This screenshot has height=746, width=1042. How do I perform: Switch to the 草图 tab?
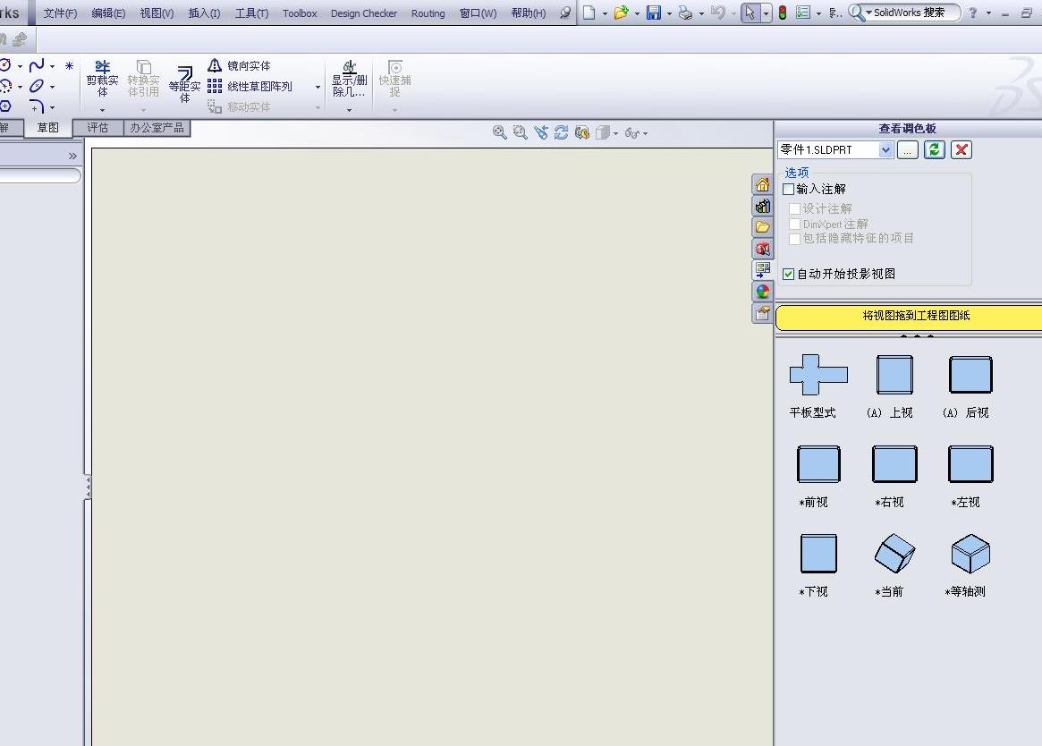tap(47, 128)
